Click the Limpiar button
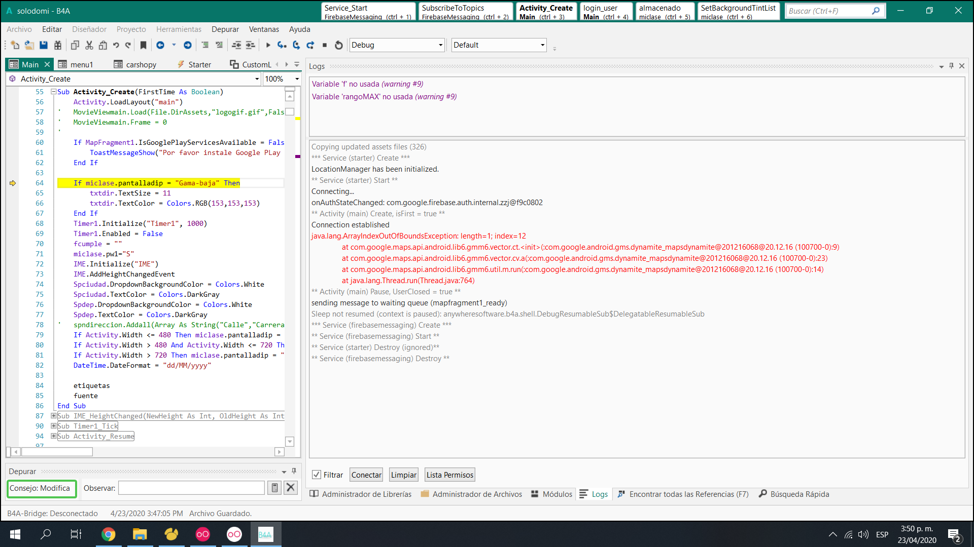Screen dimensions: 974x547 click(404, 475)
